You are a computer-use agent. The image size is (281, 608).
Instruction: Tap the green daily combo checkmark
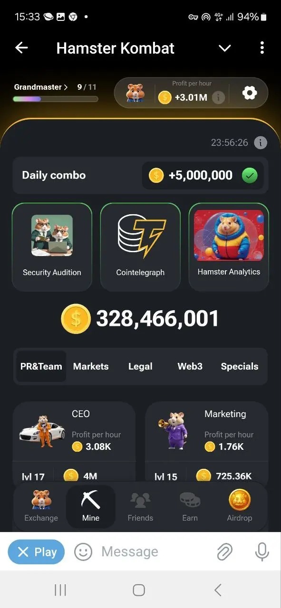pyautogui.click(x=250, y=176)
